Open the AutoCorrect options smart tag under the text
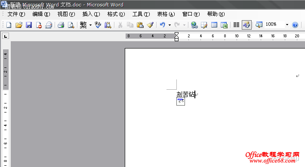Viewport: 305px width, 167px height. (181, 101)
